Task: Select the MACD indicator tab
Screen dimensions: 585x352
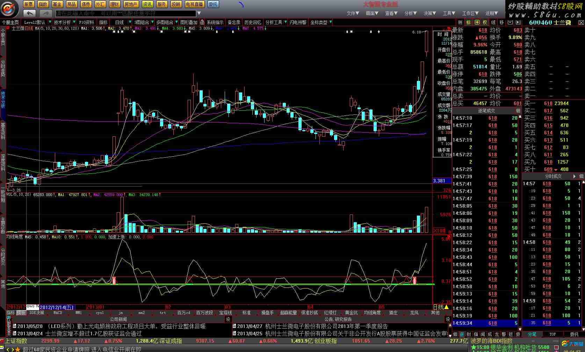Action: click(58, 313)
